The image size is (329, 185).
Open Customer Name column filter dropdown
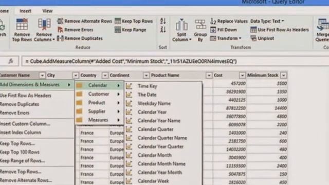click(42, 76)
